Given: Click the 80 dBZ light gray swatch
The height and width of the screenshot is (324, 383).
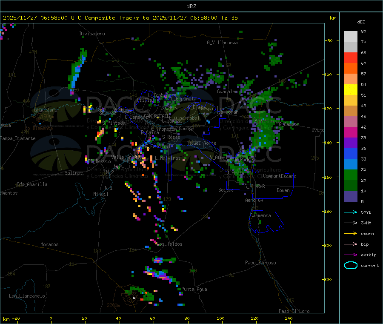Looking at the screenshot, I should point(351,37).
